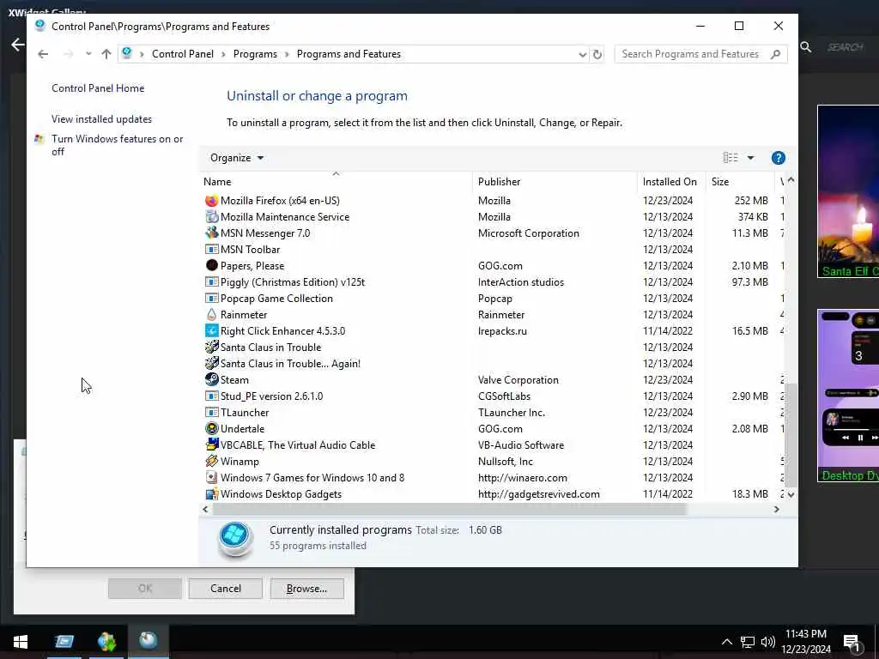879x659 pixels.
Task: Click the XWidget Gallery back arrow
Action: [18, 45]
